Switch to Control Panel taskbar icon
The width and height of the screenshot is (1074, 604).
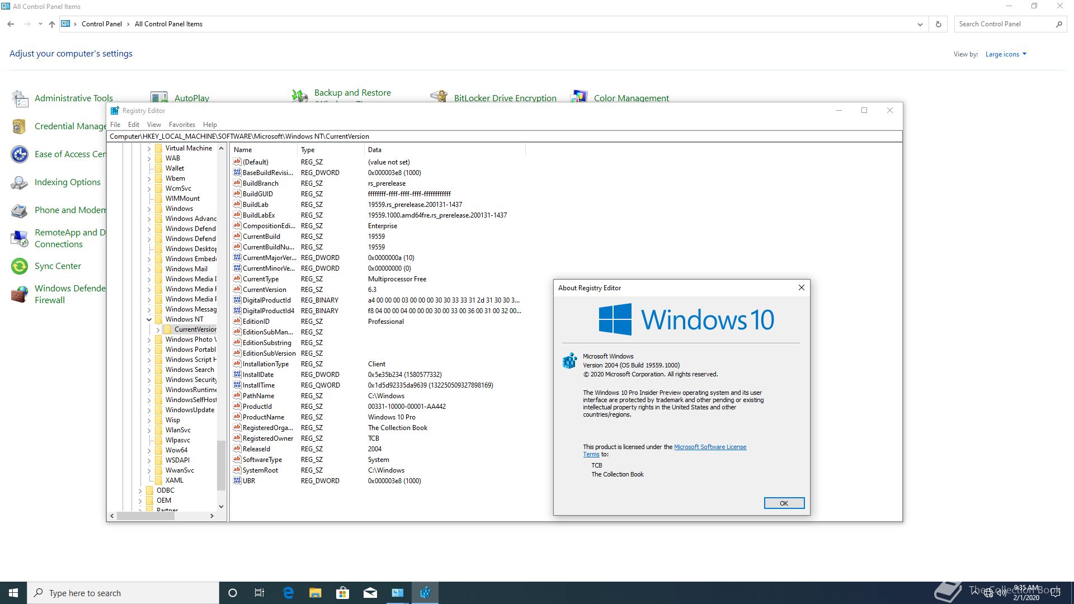[x=398, y=593]
